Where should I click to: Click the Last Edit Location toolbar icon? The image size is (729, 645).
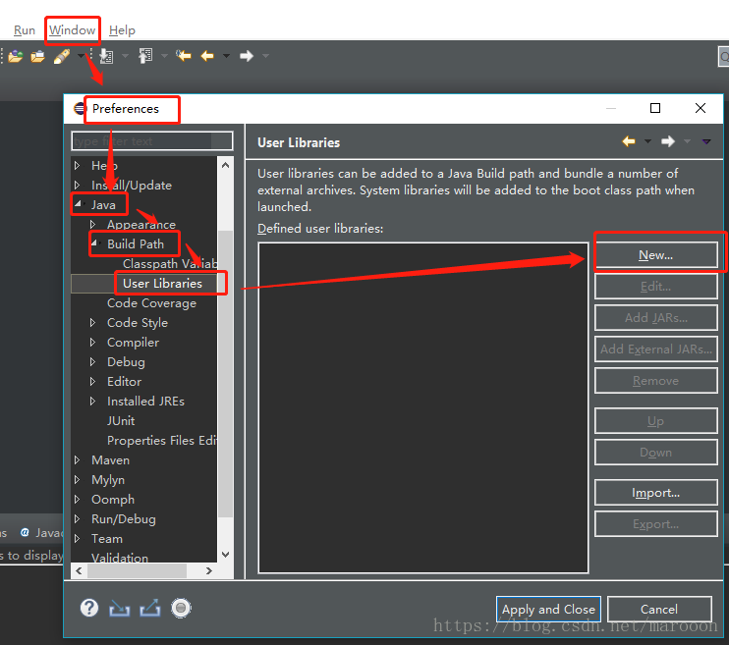(183, 56)
